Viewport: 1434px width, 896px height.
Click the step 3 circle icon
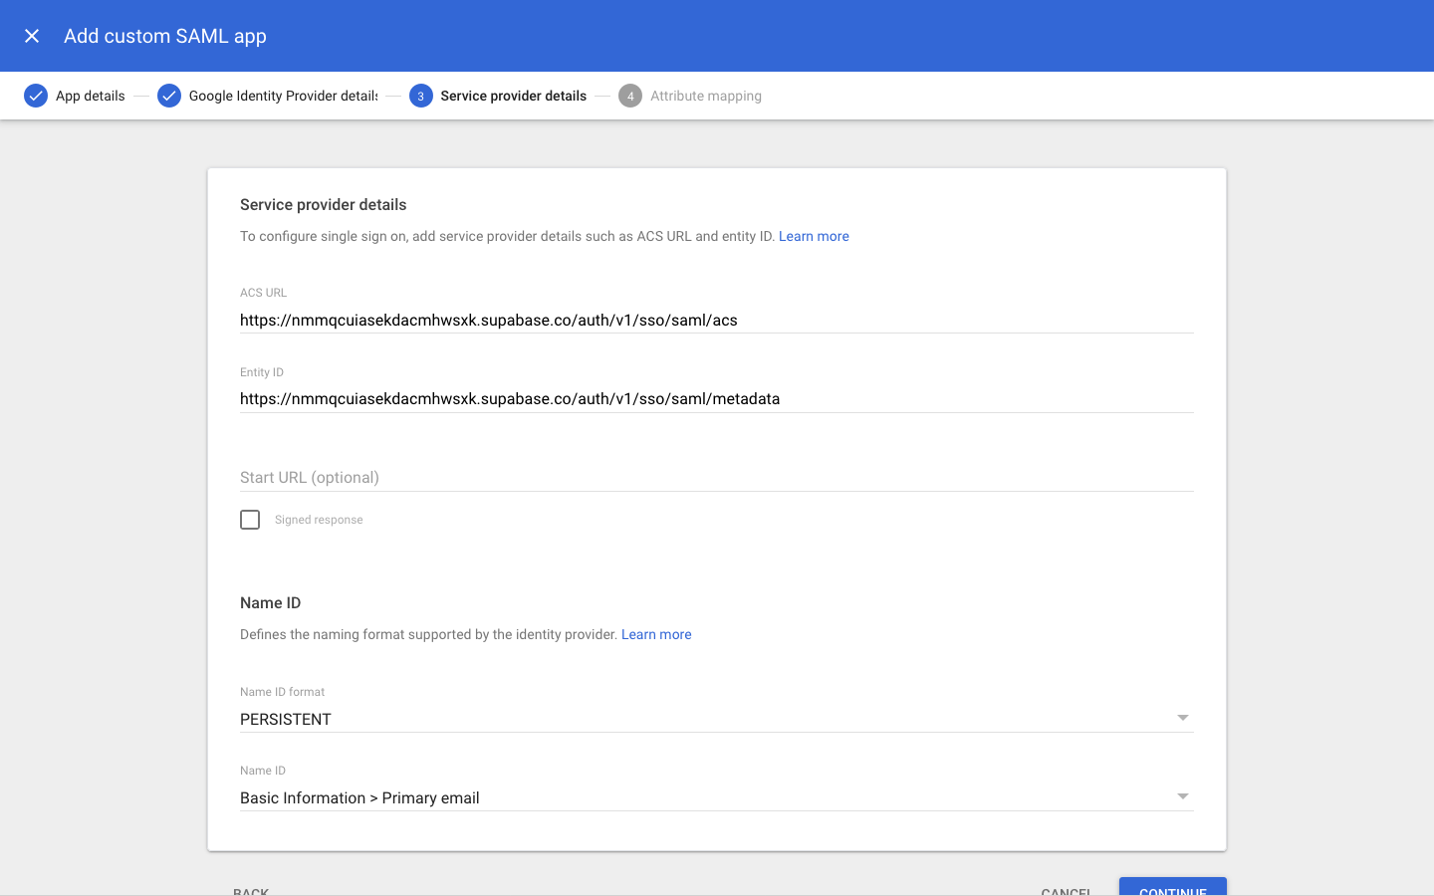[x=420, y=96]
